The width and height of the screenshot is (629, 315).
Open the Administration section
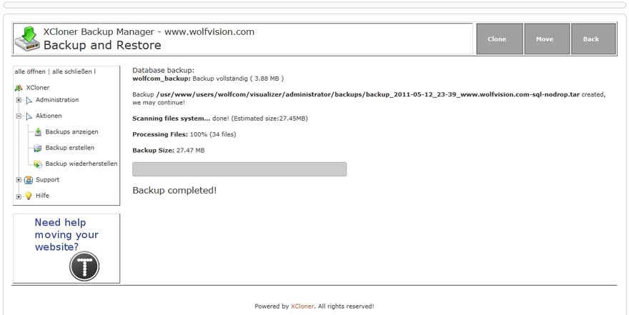point(57,100)
